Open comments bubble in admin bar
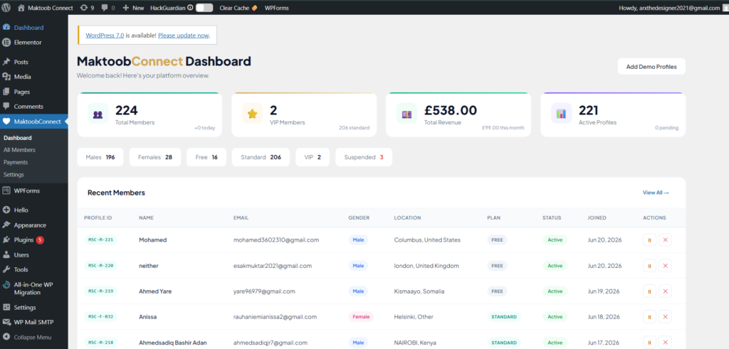The width and height of the screenshot is (729, 349). click(x=107, y=8)
